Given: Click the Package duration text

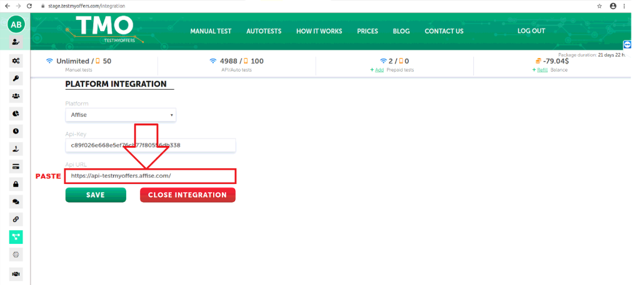Looking at the screenshot, I should (x=592, y=55).
